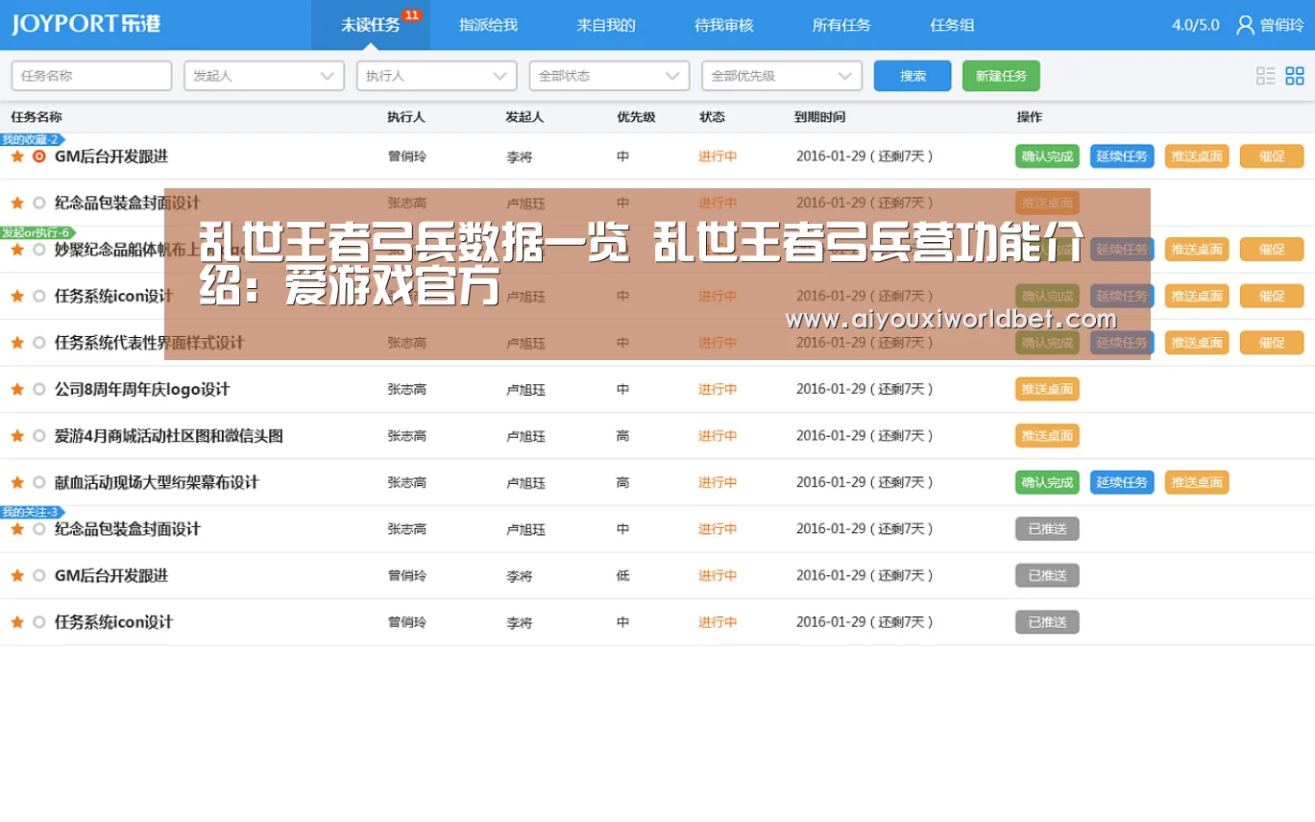Screen dimensions: 1315x822
Task: Select radio circle for 任务系统代表性界面样式设计
Action: (x=39, y=343)
